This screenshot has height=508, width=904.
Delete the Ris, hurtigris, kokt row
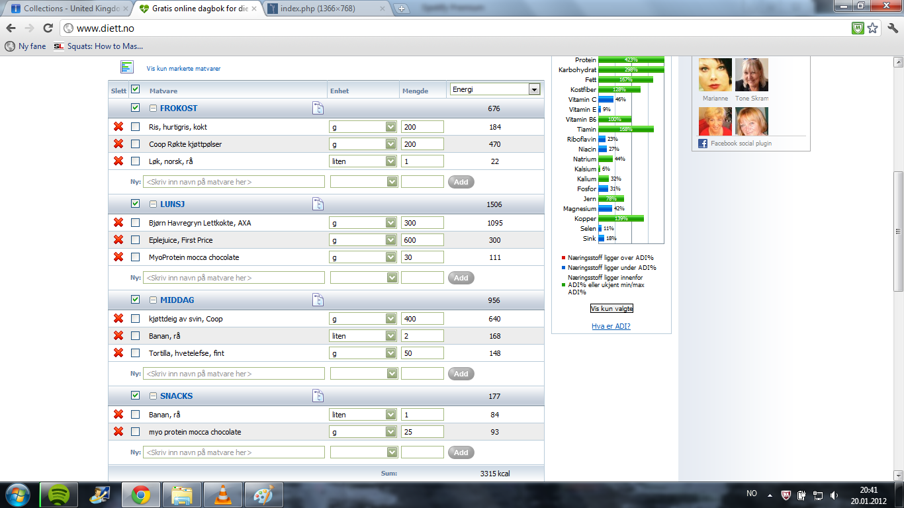click(x=118, y=126)
